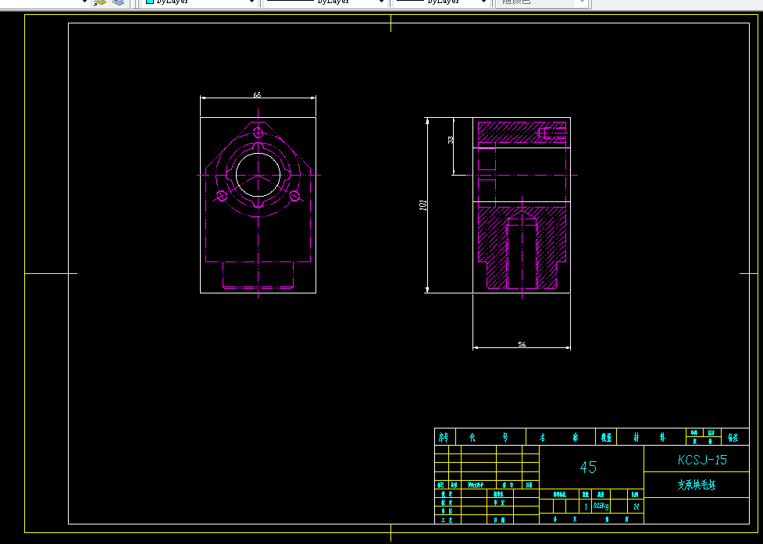This screenshot has height=544, width=763.
Task: Select the lower-right bolt hole in front view
Action: pyautogui.click(x=295, y=196)
